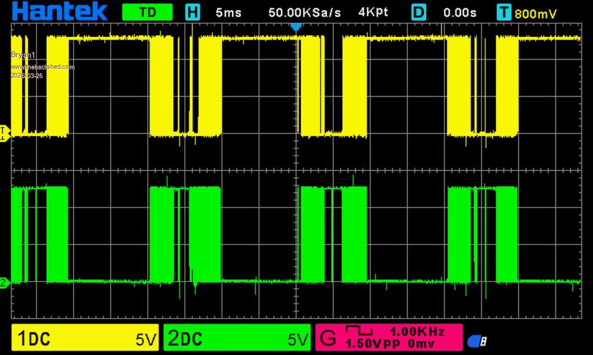Select the blue T trigger icon

click(x=504, y=12)
